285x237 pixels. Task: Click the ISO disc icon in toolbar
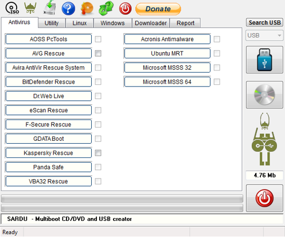pyautogui.click(x=12, y=9)
